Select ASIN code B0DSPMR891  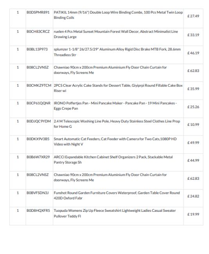pos(38,13)
